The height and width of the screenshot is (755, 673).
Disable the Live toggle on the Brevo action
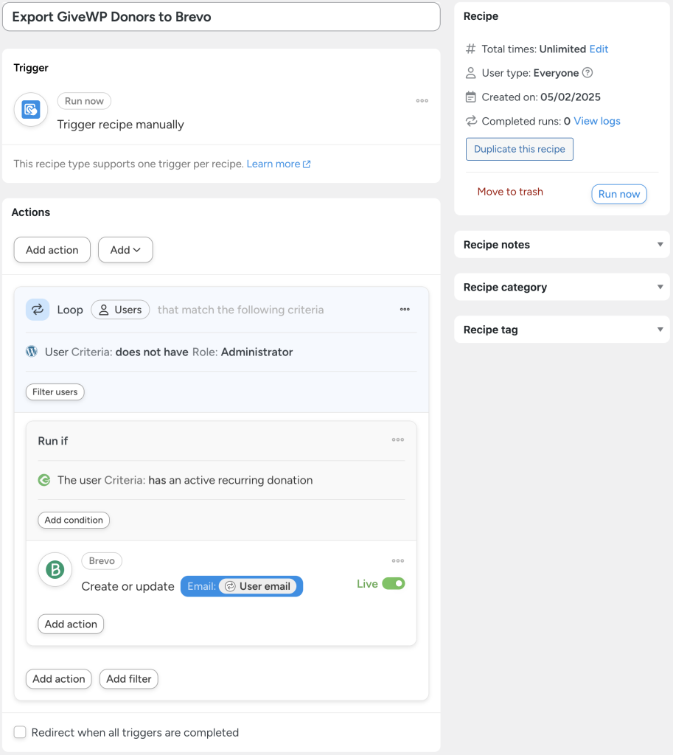pos(393,582)
